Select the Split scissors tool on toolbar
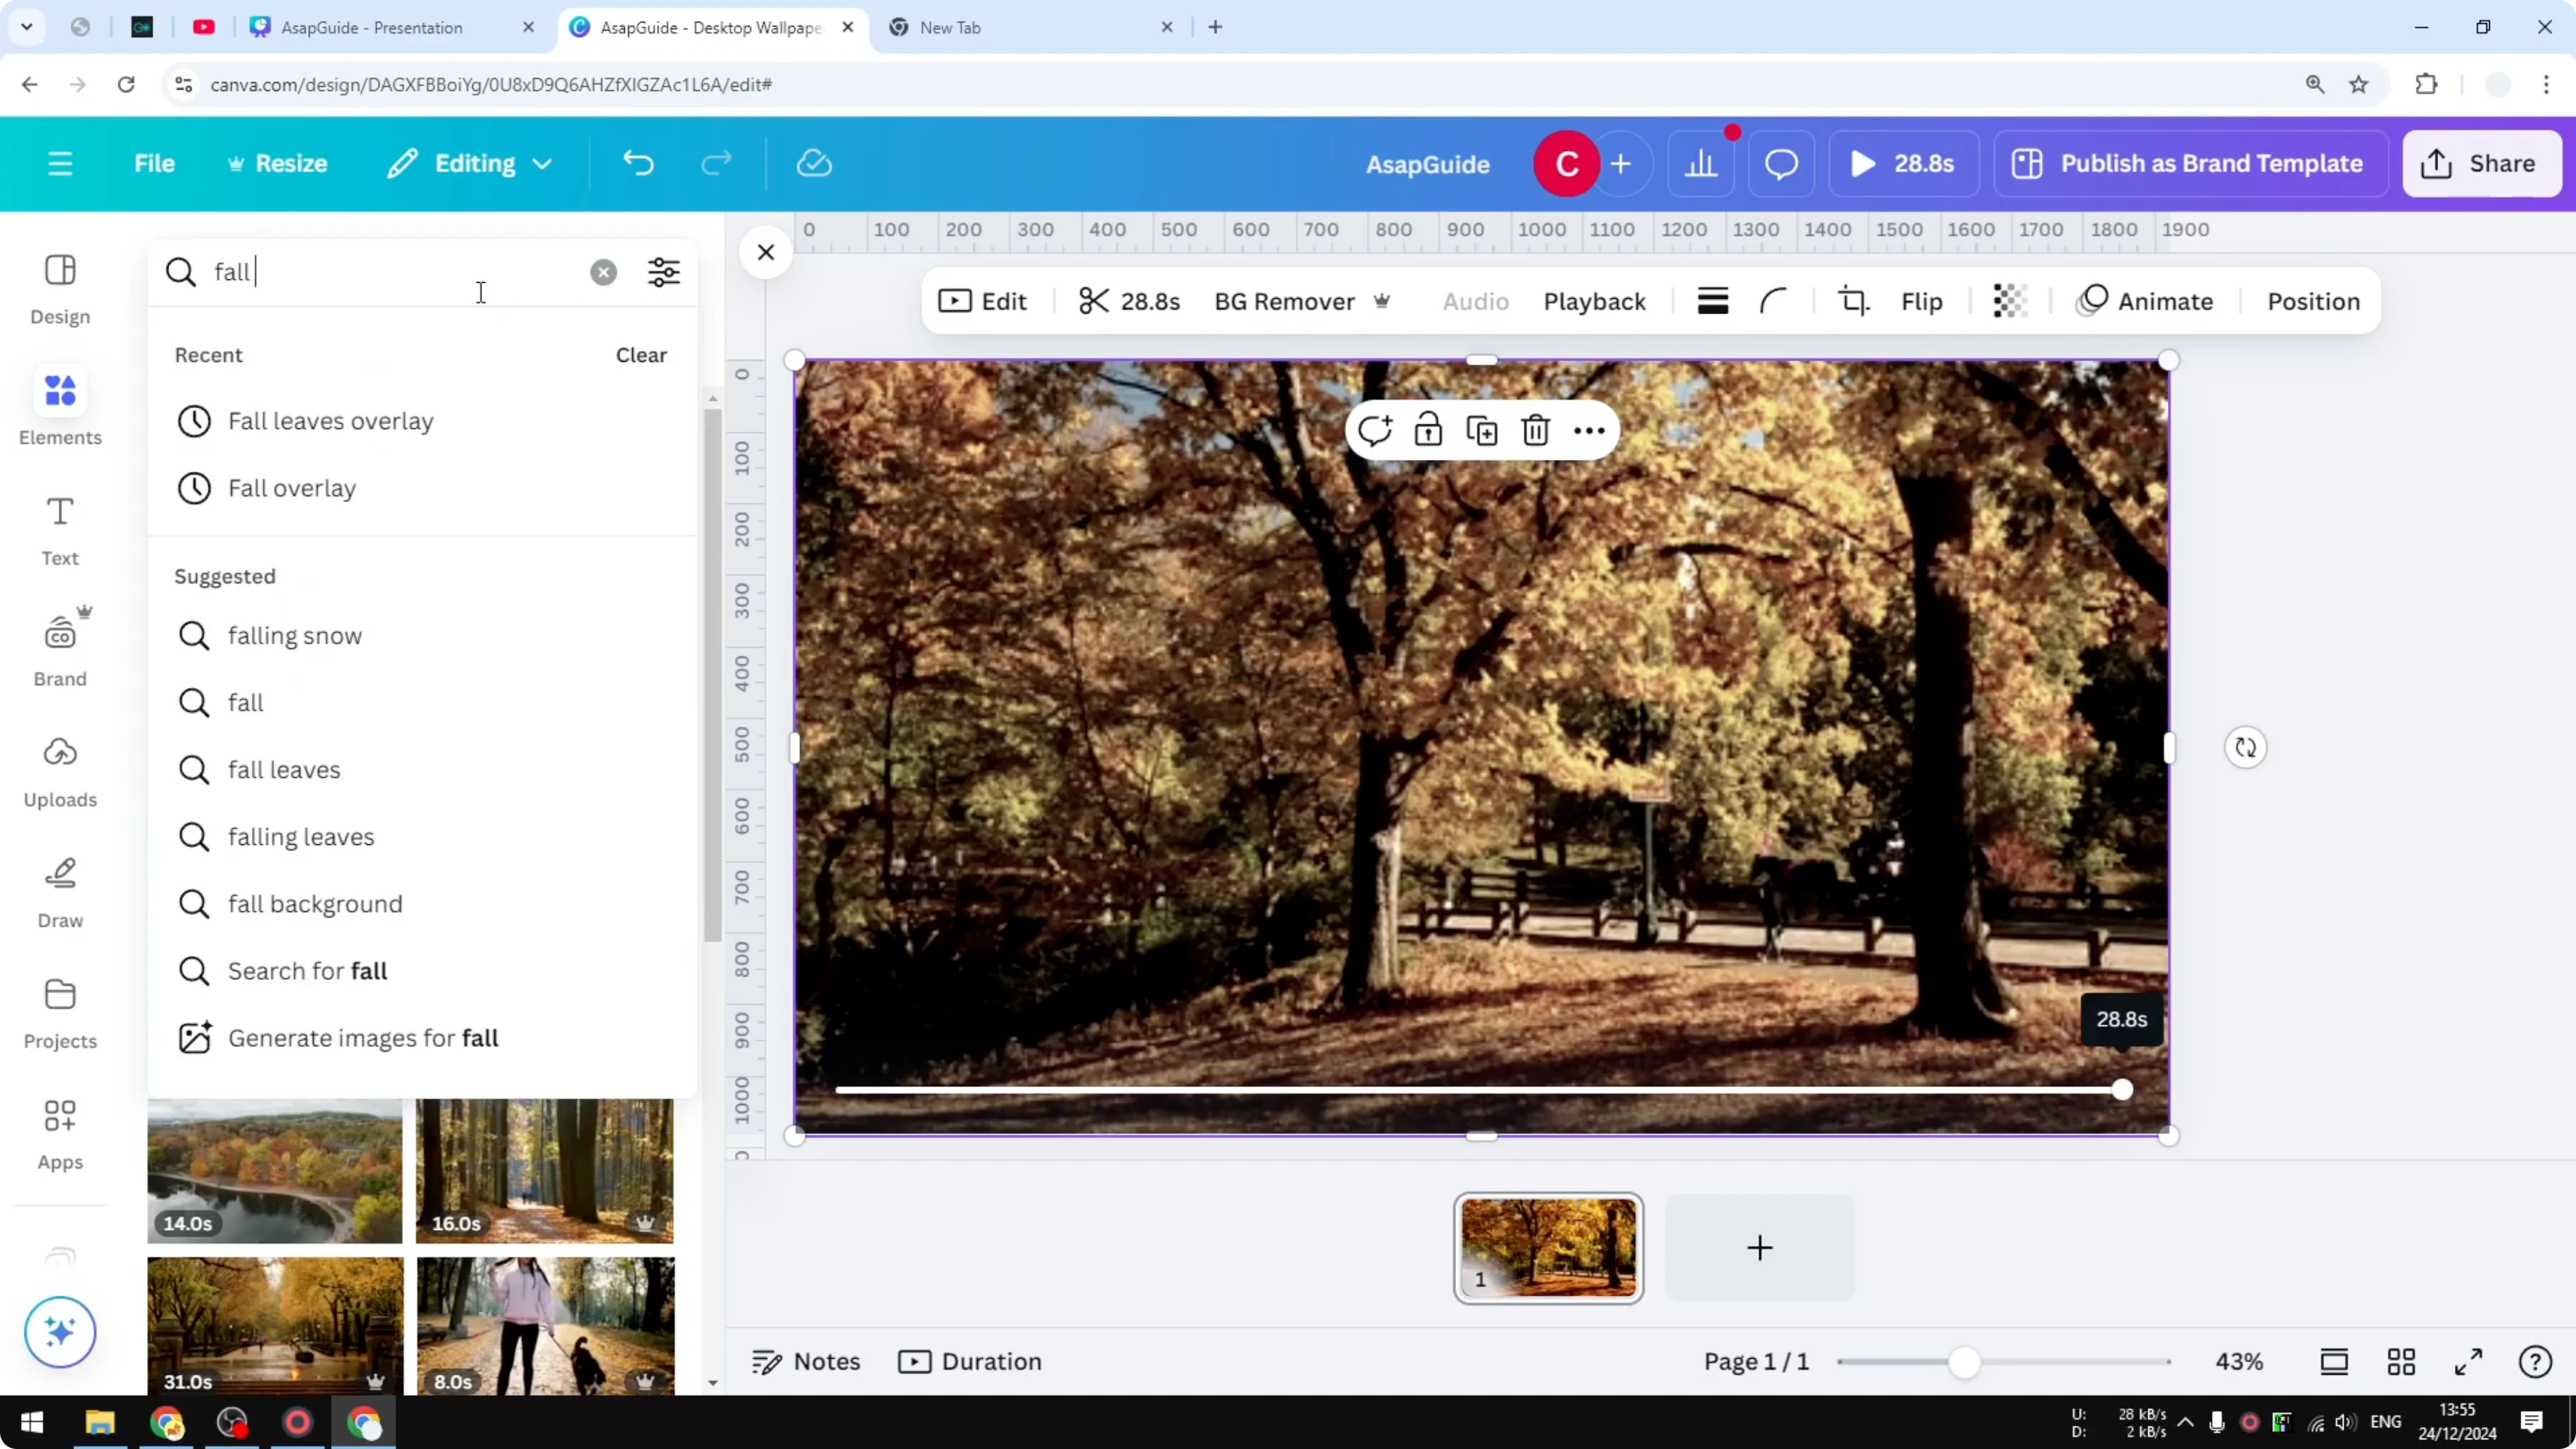 [1096, 300]
